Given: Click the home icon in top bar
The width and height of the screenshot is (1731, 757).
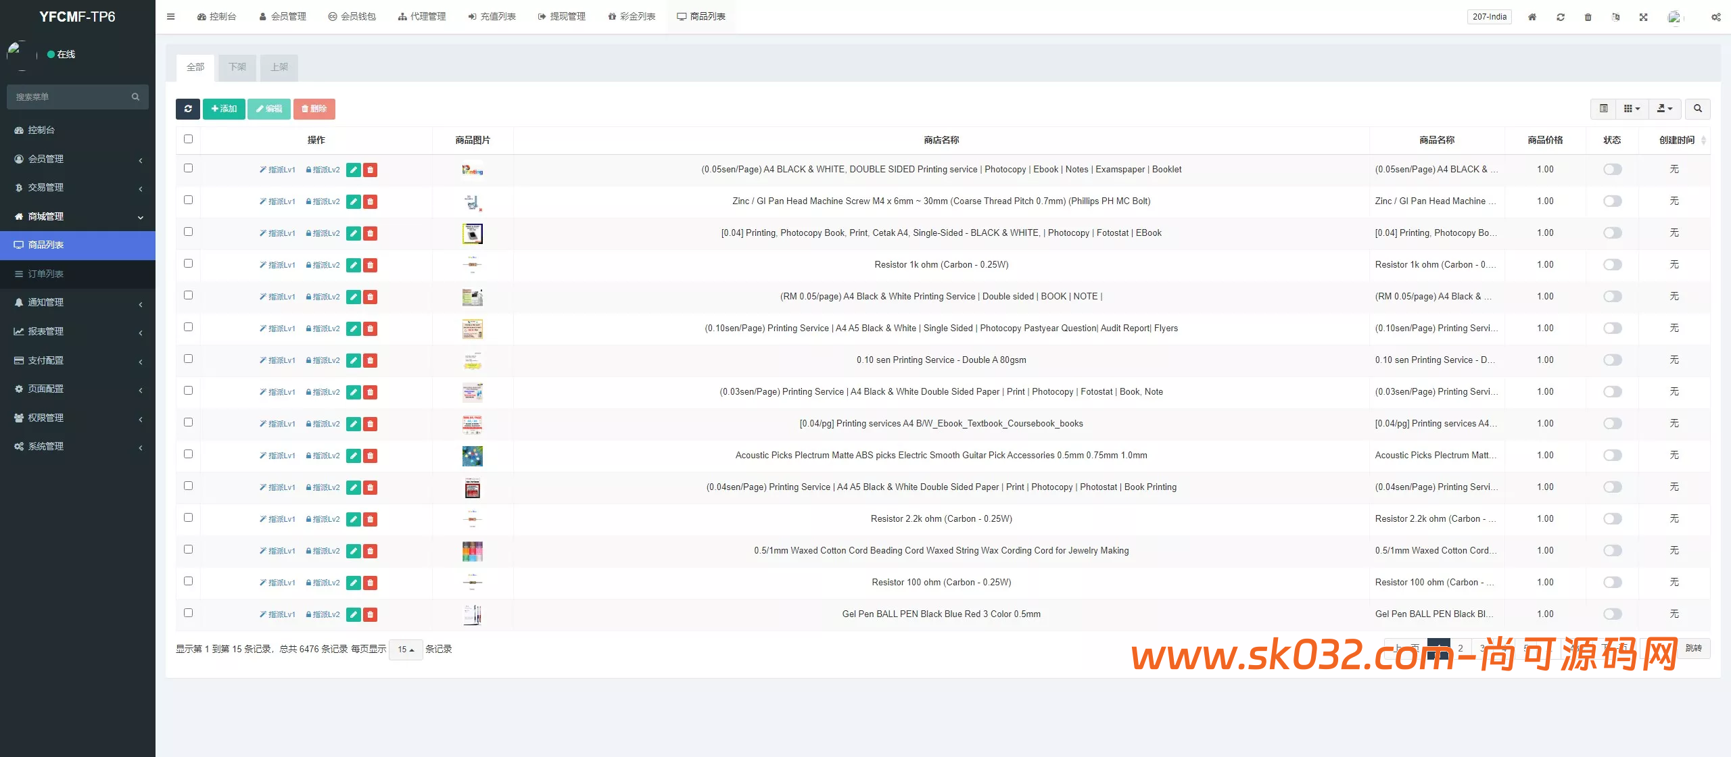Looking at the screenshot, I should click(x=1532, y=17).
